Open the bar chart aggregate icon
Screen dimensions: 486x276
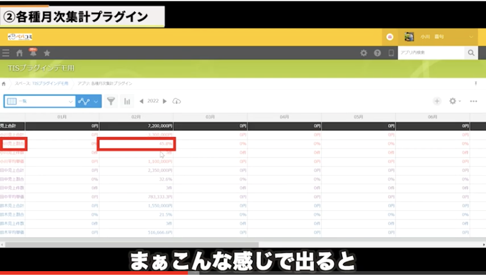pyautogui.click(x=127, y=101)
